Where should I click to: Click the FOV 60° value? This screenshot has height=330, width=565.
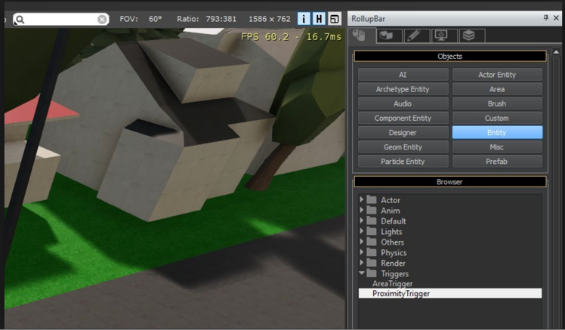(156, 19)
